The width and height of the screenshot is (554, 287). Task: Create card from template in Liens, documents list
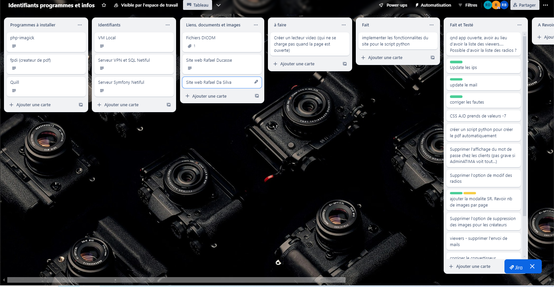click(x=257, y=96)
